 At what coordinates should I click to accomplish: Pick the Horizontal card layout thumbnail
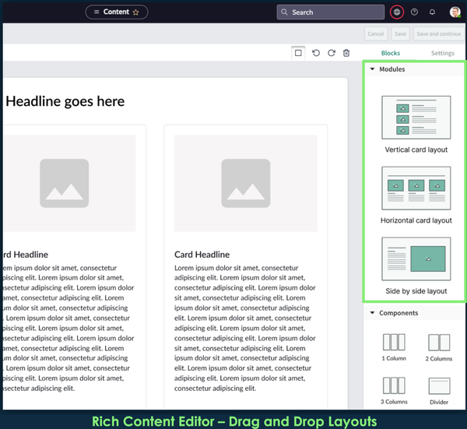pyautogui.click(x=416, y=188)
